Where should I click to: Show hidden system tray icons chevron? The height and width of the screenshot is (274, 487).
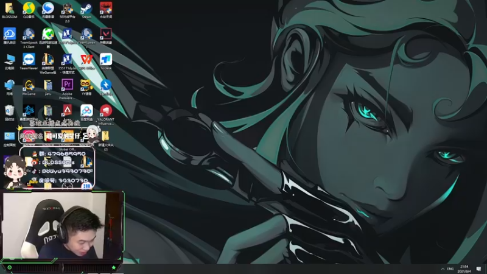click(443, 269)
